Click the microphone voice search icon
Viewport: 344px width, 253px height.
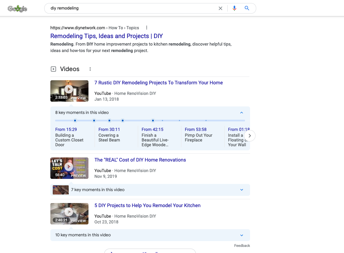234,8
